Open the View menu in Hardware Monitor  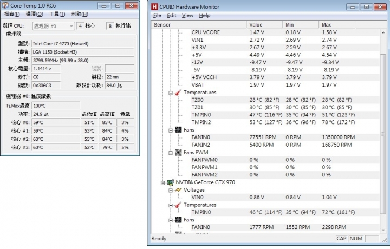point(187,15)
